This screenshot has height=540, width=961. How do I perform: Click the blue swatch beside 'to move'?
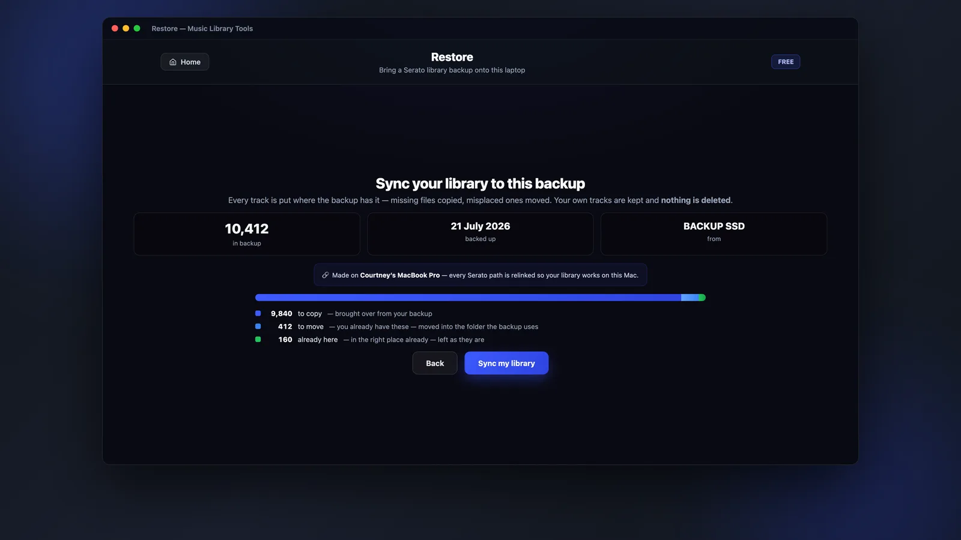tap(258, 326)
